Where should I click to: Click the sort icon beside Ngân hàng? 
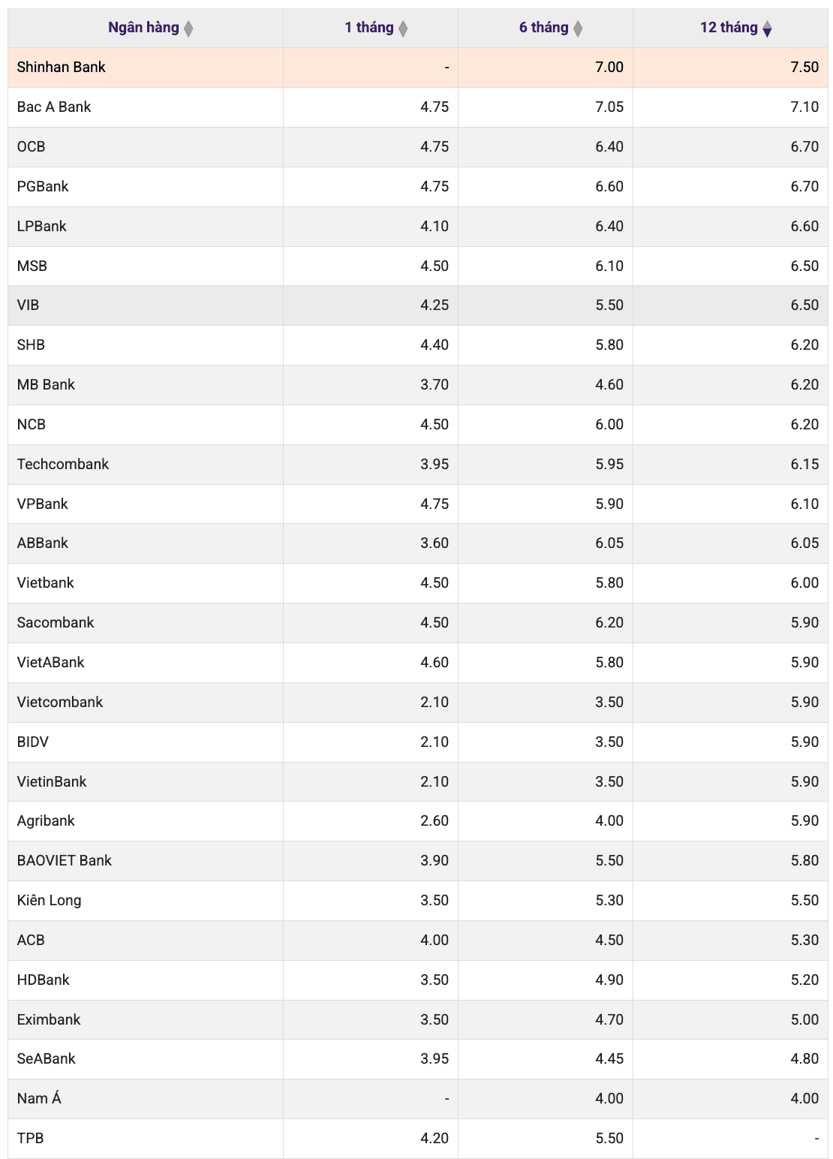click(x=188, y=29)
